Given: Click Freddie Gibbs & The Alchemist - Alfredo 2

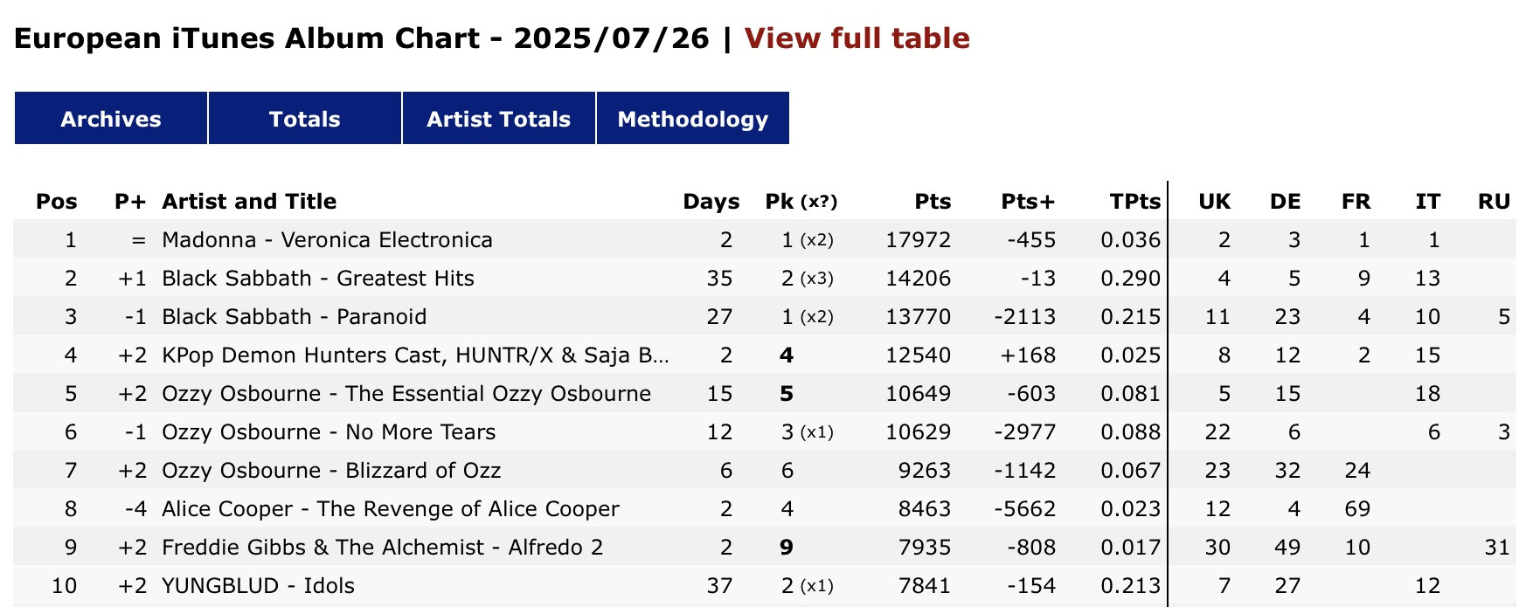Looking at the screenshot, I should point(382,548).
